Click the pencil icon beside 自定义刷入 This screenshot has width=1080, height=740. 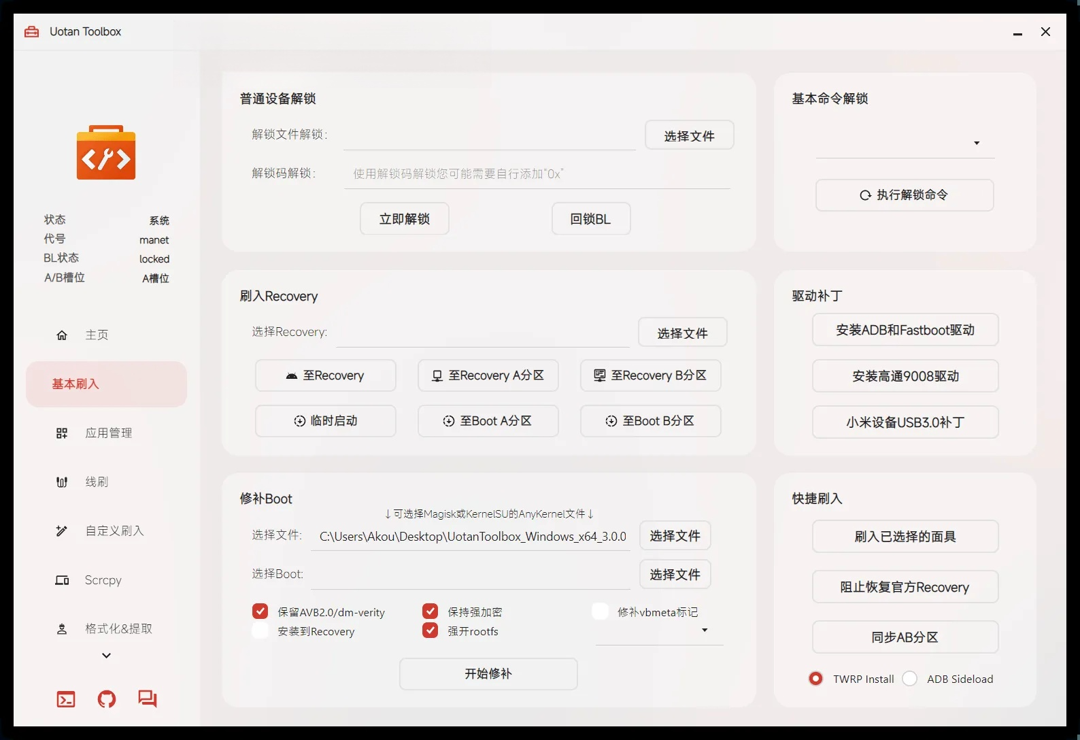tap(62, 531)
